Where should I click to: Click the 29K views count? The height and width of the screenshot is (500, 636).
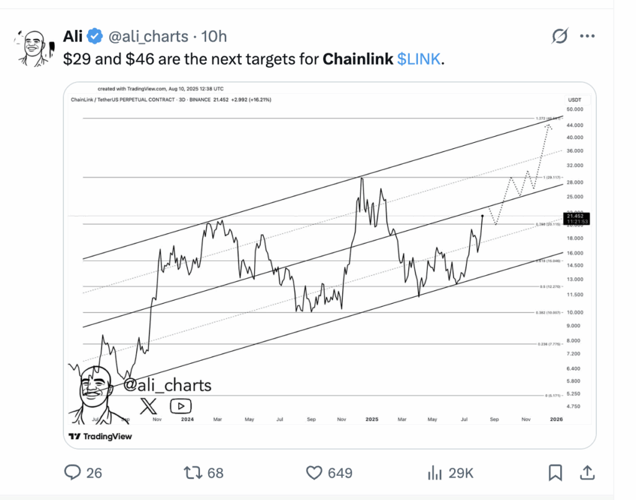[x=461, y=473]
